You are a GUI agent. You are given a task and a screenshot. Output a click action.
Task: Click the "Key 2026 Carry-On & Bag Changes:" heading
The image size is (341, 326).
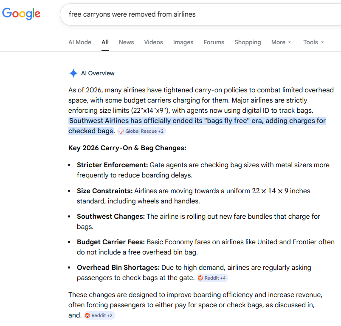pyautogui.click(x=127, y=148)
